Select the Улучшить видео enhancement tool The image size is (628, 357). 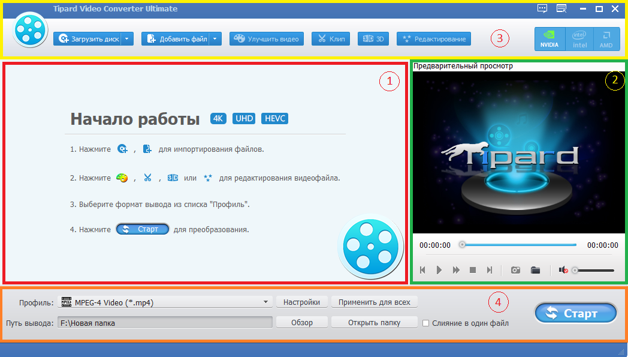point(266,38)
